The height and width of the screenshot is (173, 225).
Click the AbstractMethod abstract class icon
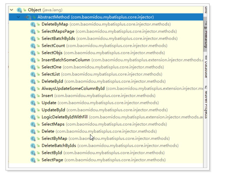click(29, 17)
